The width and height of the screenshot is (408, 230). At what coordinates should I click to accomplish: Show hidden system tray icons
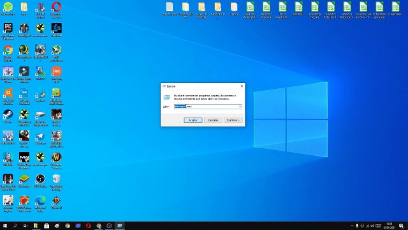point(352,226)
